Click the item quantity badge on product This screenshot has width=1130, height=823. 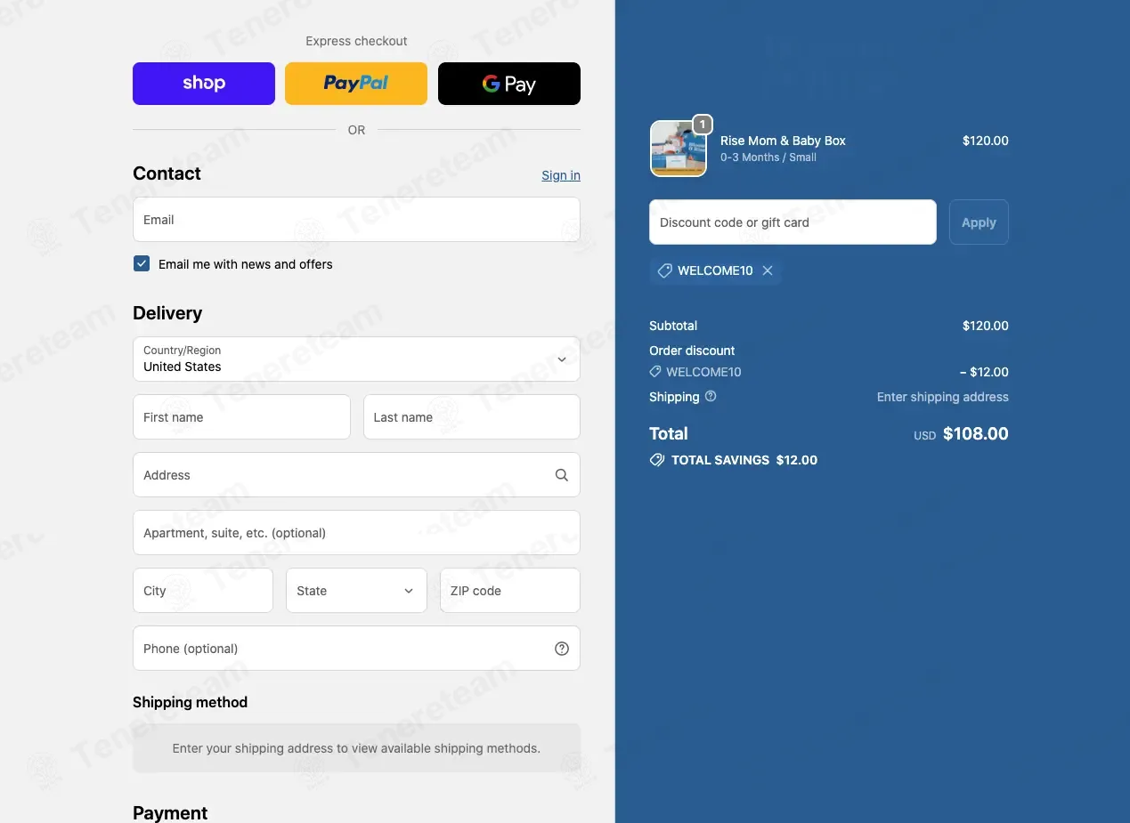pyautogui.click(x=703, y=125)
